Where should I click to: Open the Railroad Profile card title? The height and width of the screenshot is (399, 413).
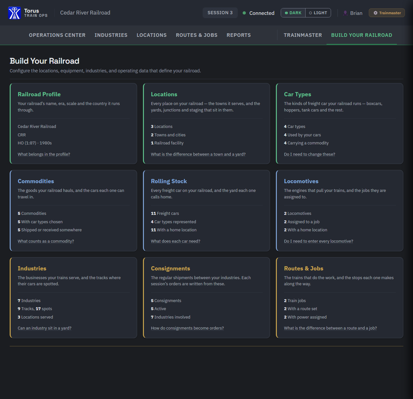39,94
